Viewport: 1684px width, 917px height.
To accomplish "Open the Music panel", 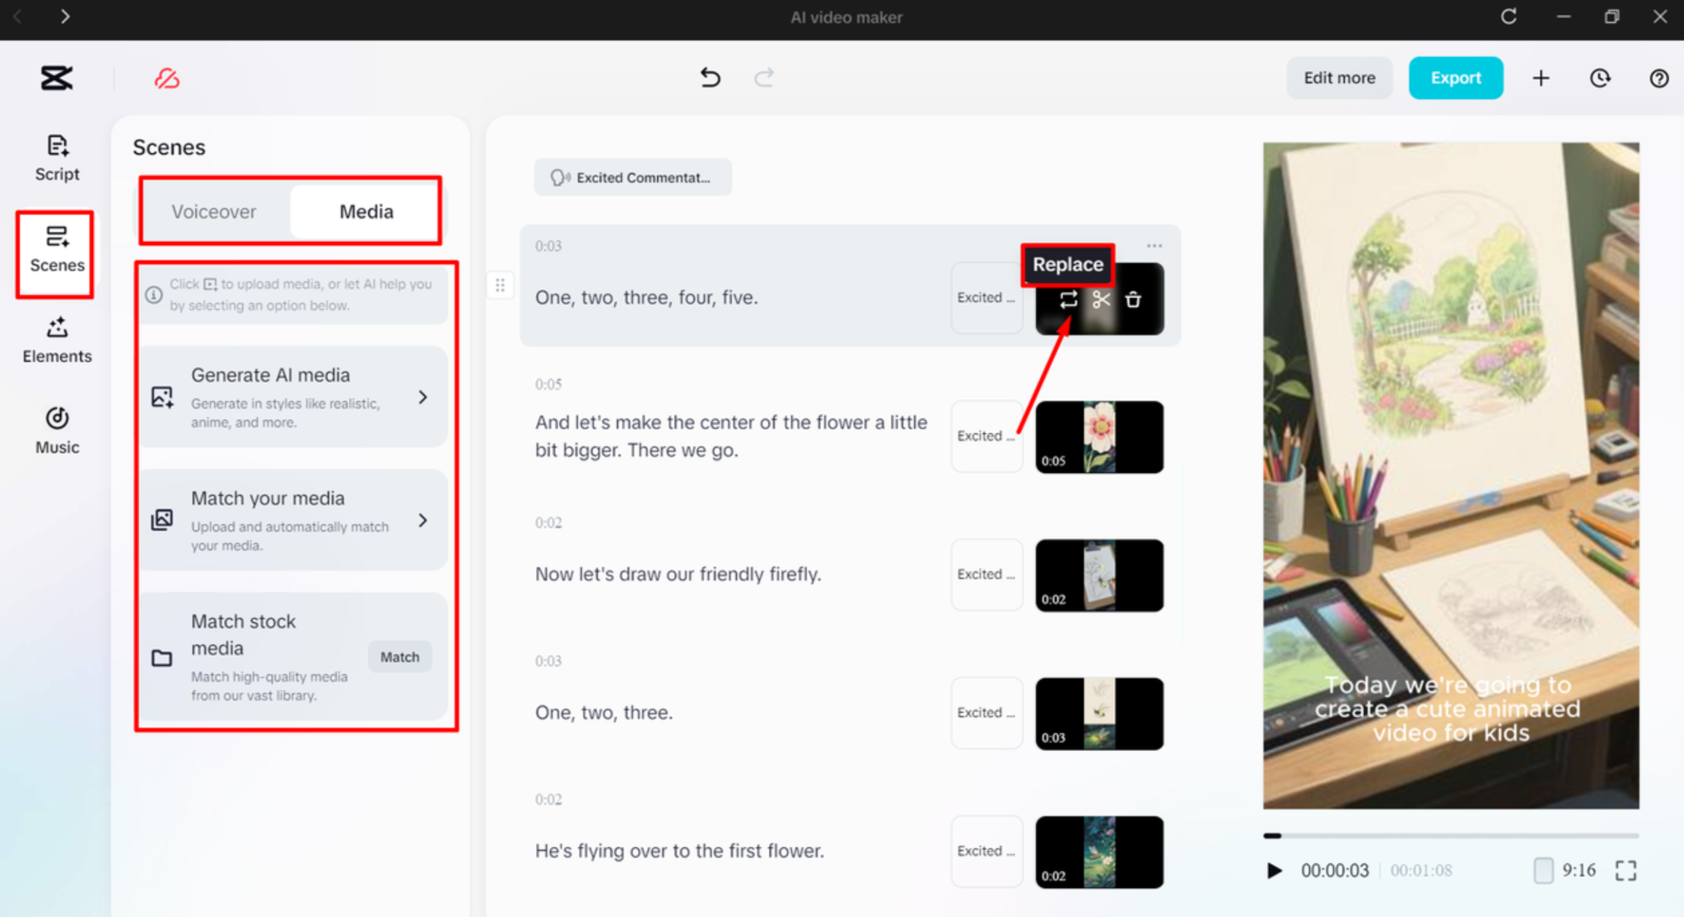I will [57, 431].
